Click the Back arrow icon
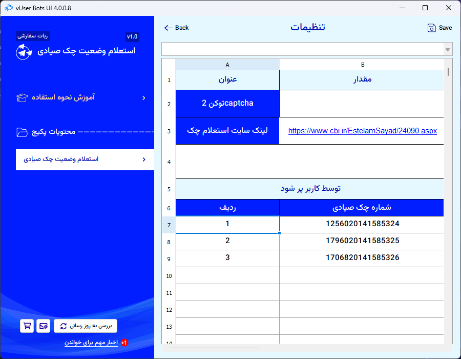 coord(168,28)
